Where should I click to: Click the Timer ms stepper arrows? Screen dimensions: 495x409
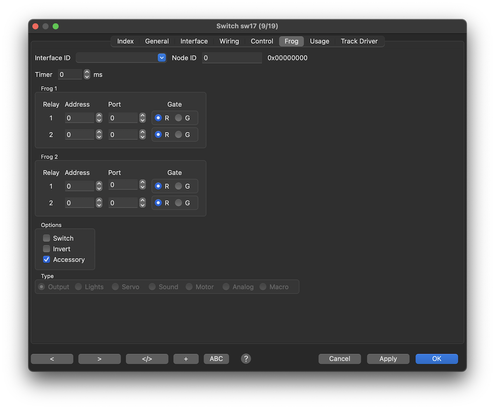pyautogui.click(x=87, y=75)
